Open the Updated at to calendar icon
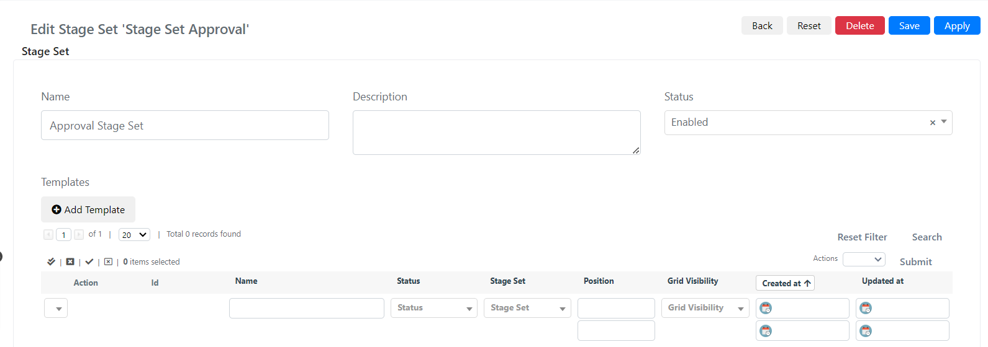The height and width of the screenshot is (347, 988). pyautogui.click(x=866, y=331)
